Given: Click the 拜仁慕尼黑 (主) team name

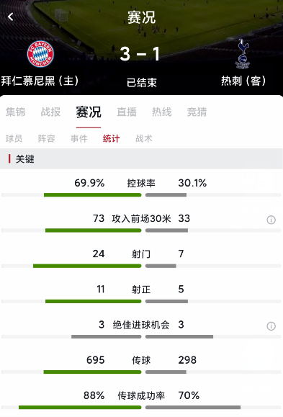Looking at the screenshot, I should click(40, 81).
